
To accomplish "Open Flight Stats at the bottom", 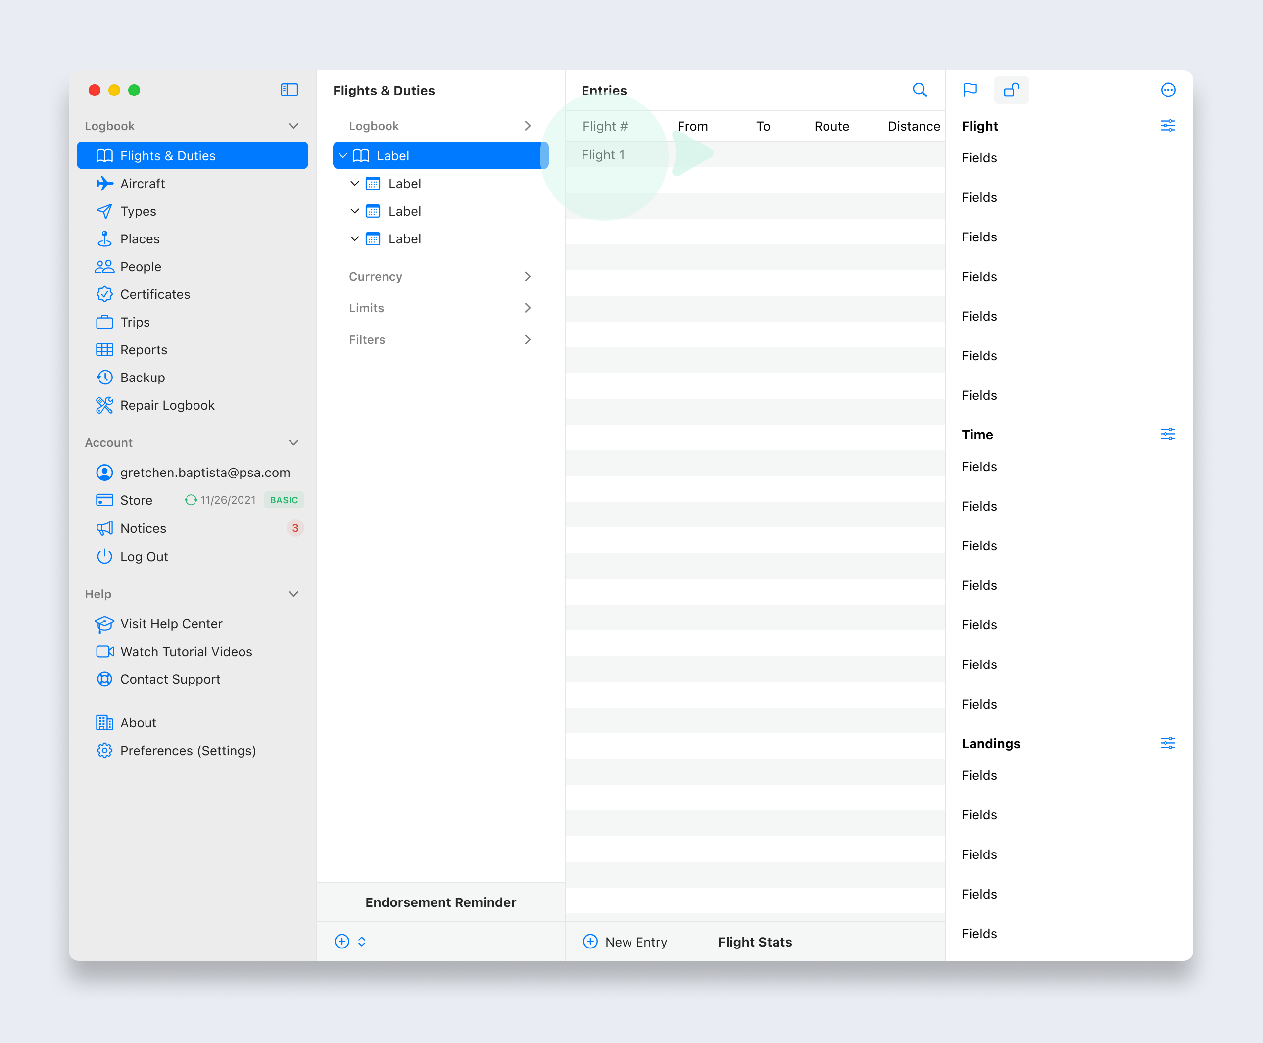I will [755, 942].
